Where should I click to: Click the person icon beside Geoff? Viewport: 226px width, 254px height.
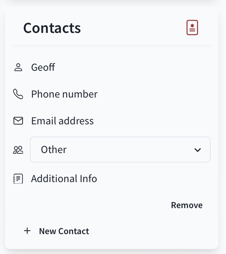click(18, 67)
